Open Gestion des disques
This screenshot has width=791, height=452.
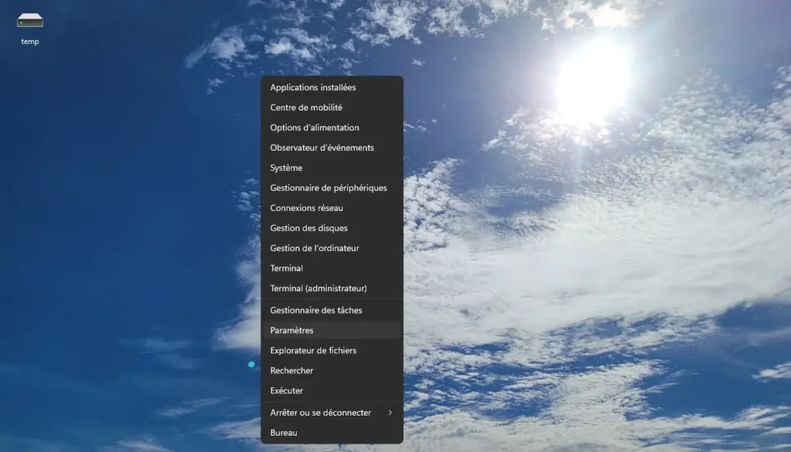[x=332, y=228]
